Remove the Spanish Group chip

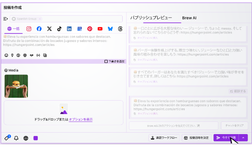pos(40,19)
